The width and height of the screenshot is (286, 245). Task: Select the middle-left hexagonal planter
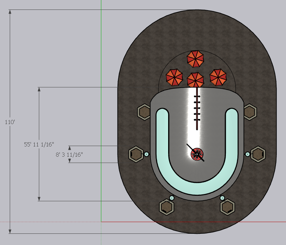[136, 154]
